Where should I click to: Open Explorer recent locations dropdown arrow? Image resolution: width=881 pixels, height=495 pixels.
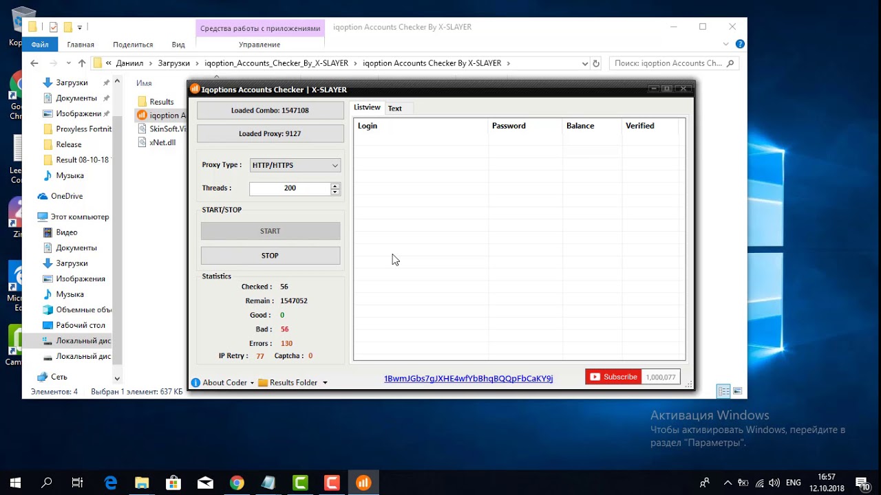pyautogui.click(x=68, y=63)
